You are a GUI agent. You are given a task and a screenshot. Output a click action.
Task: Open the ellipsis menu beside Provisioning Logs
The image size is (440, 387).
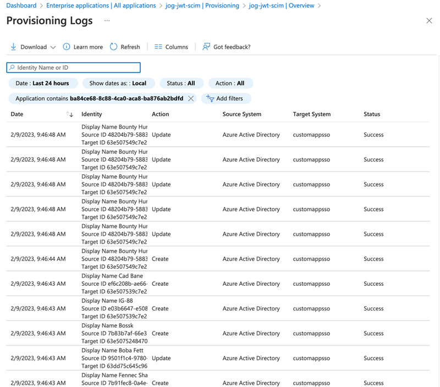(x=107, y=21)
